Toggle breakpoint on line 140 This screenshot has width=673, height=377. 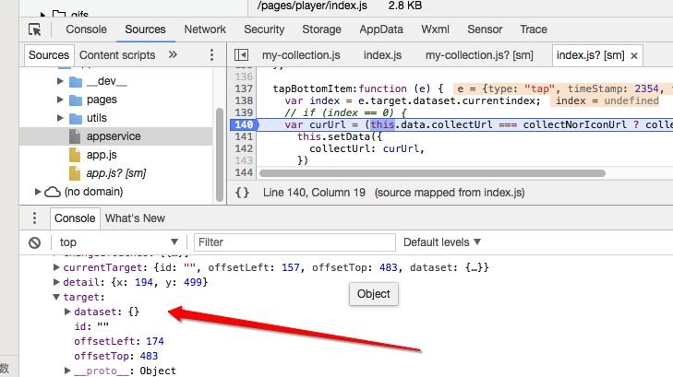click(244, 124)
